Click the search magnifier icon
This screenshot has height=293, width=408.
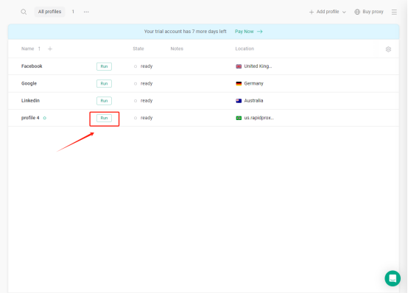tap(24, 12)
